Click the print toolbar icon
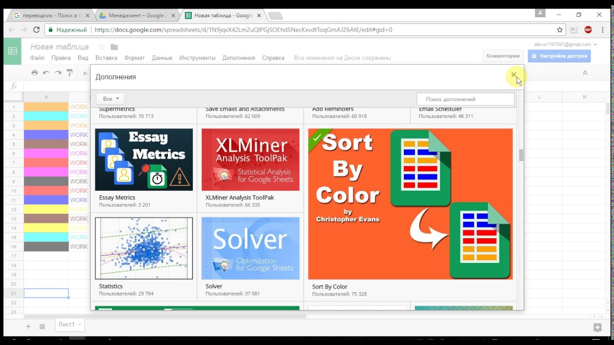 point(35,73)
